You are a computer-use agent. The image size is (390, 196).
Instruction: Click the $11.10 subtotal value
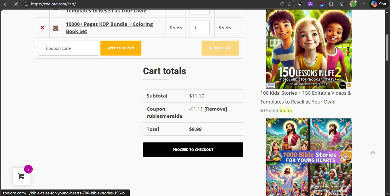tap(197, 96)
